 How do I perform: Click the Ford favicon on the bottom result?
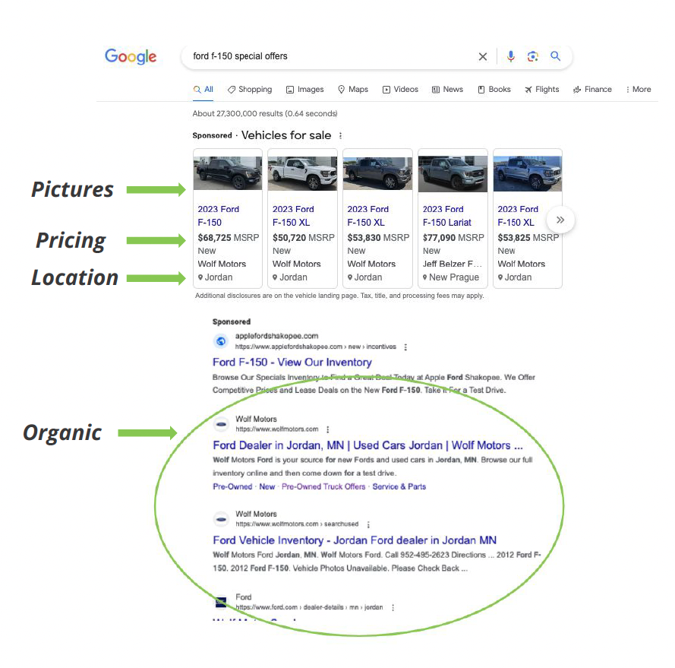click(222, 601)
